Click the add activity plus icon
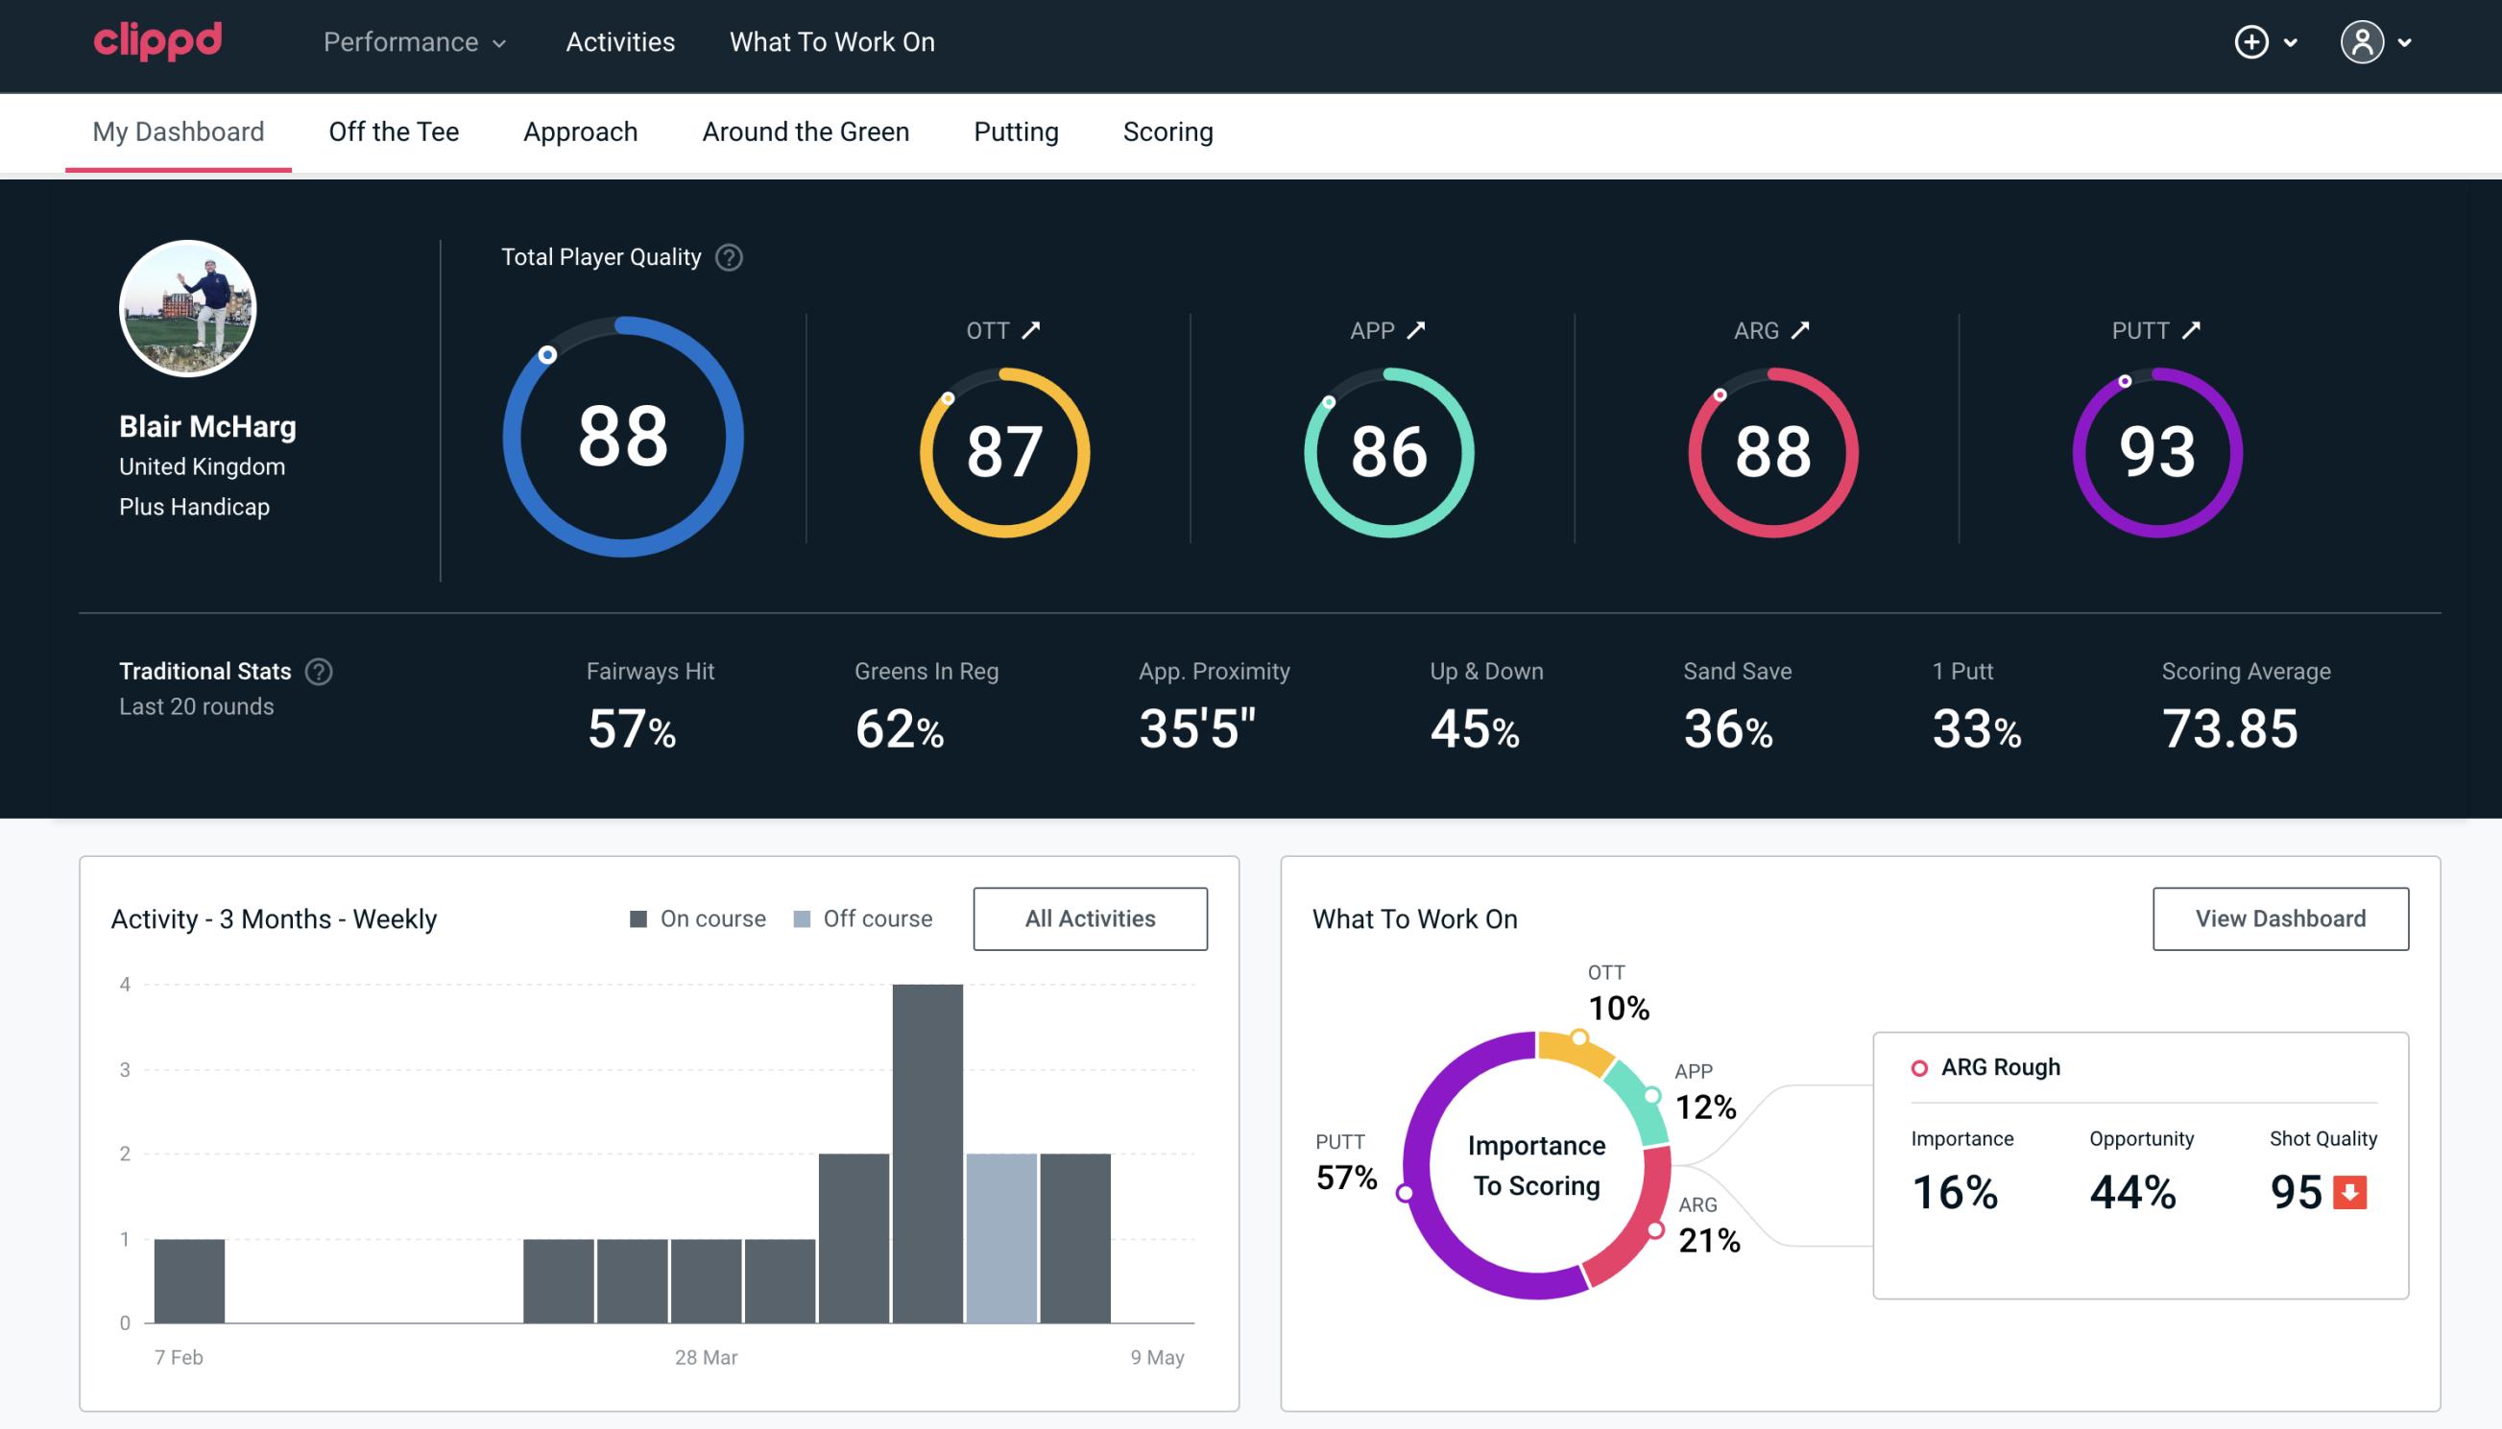 [2251, 43]
